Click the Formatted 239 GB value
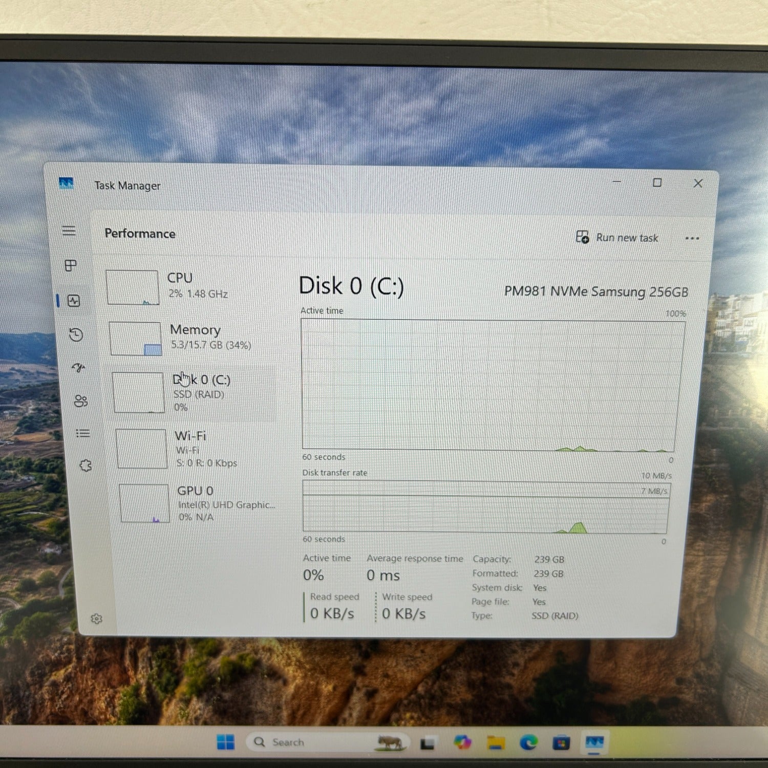 click(x=548, y=573)
